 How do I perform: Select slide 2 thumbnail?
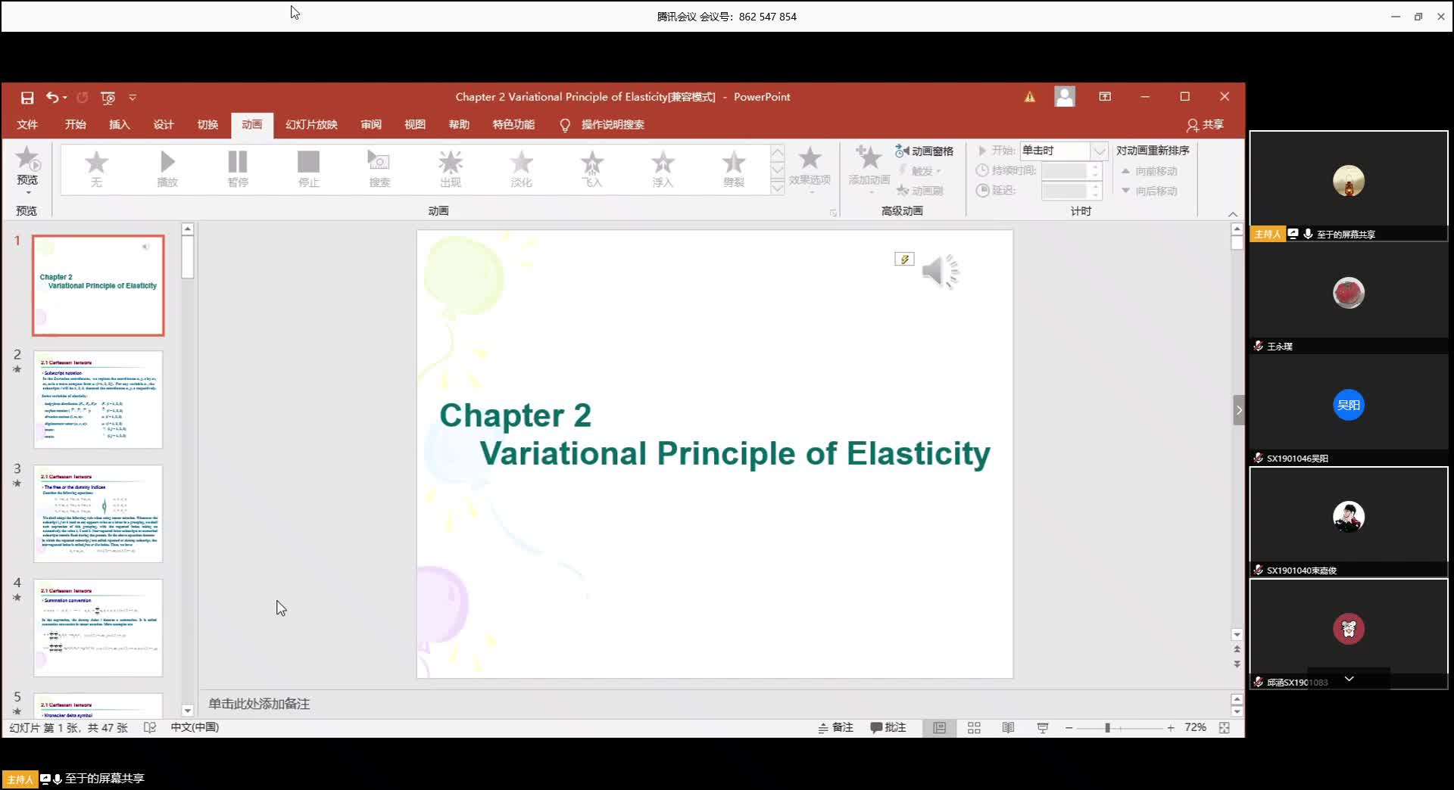point(98,400)
